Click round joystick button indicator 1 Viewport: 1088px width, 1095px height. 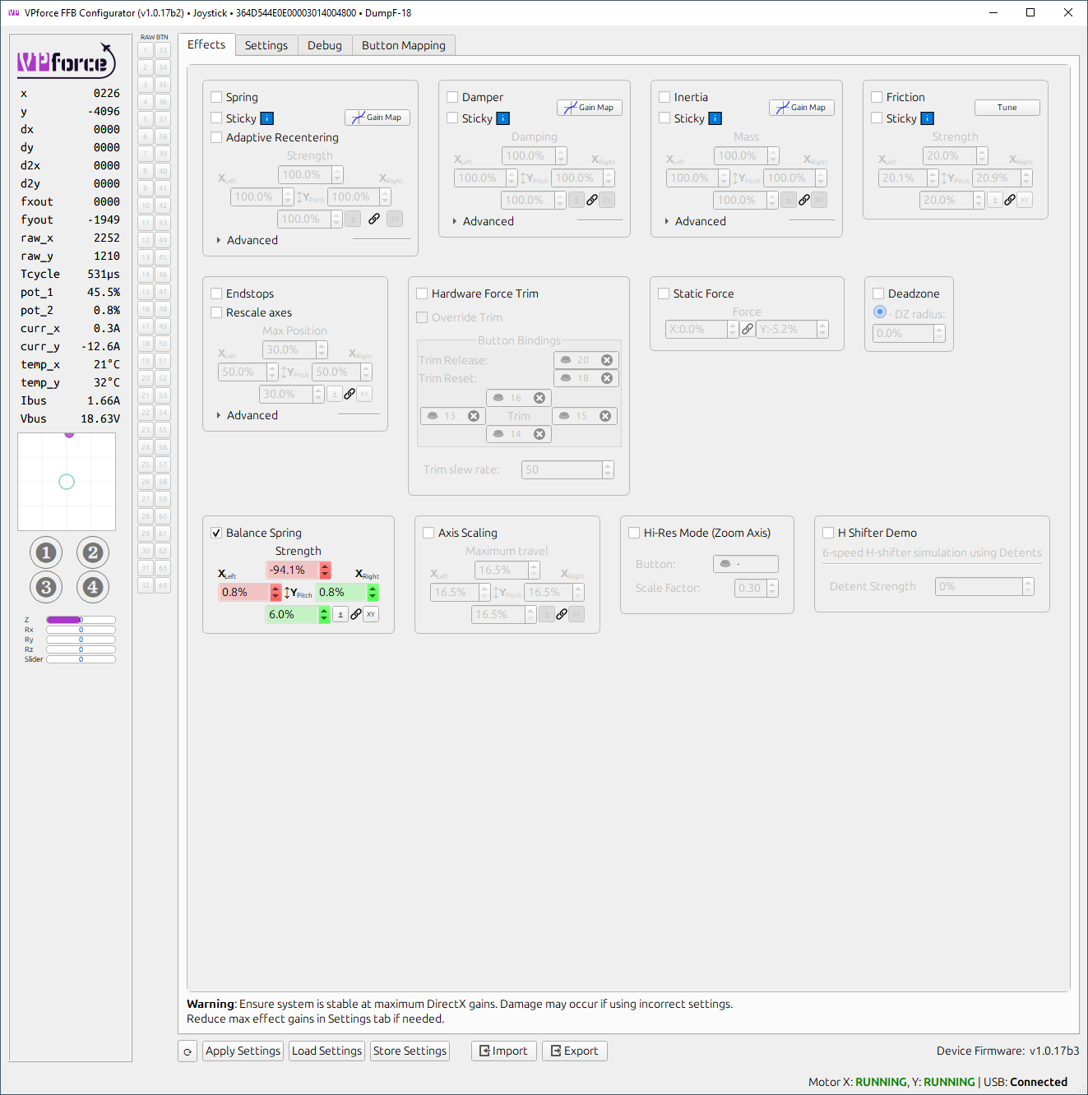(46, 552)
